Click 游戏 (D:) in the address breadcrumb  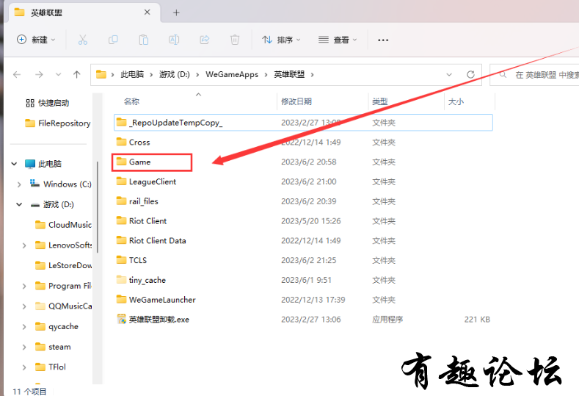pyautogui.click(x=175, y=75)
